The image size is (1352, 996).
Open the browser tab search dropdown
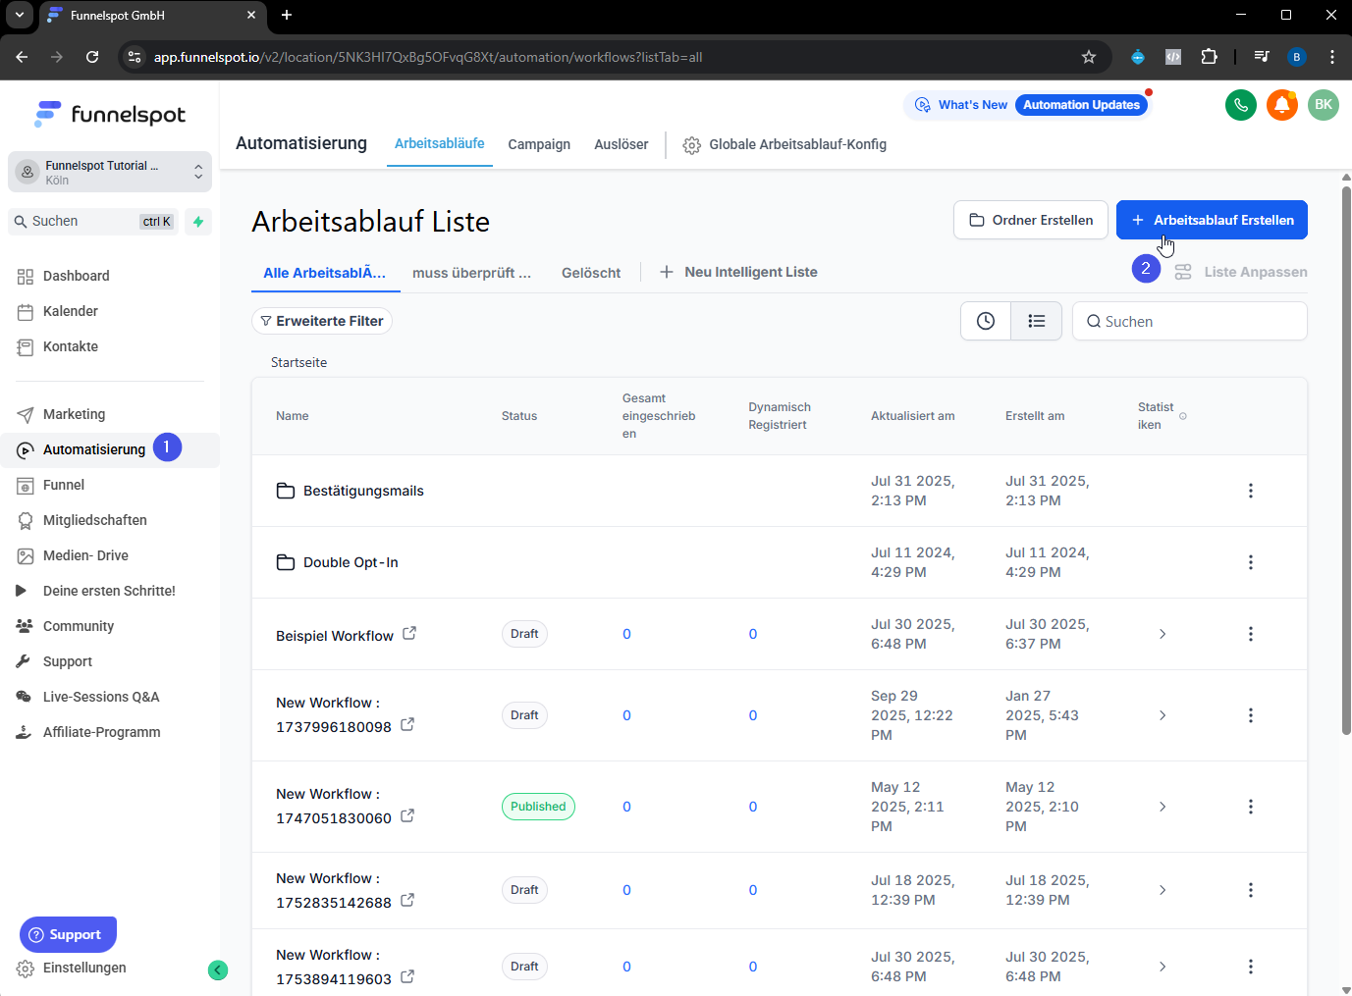20,15
